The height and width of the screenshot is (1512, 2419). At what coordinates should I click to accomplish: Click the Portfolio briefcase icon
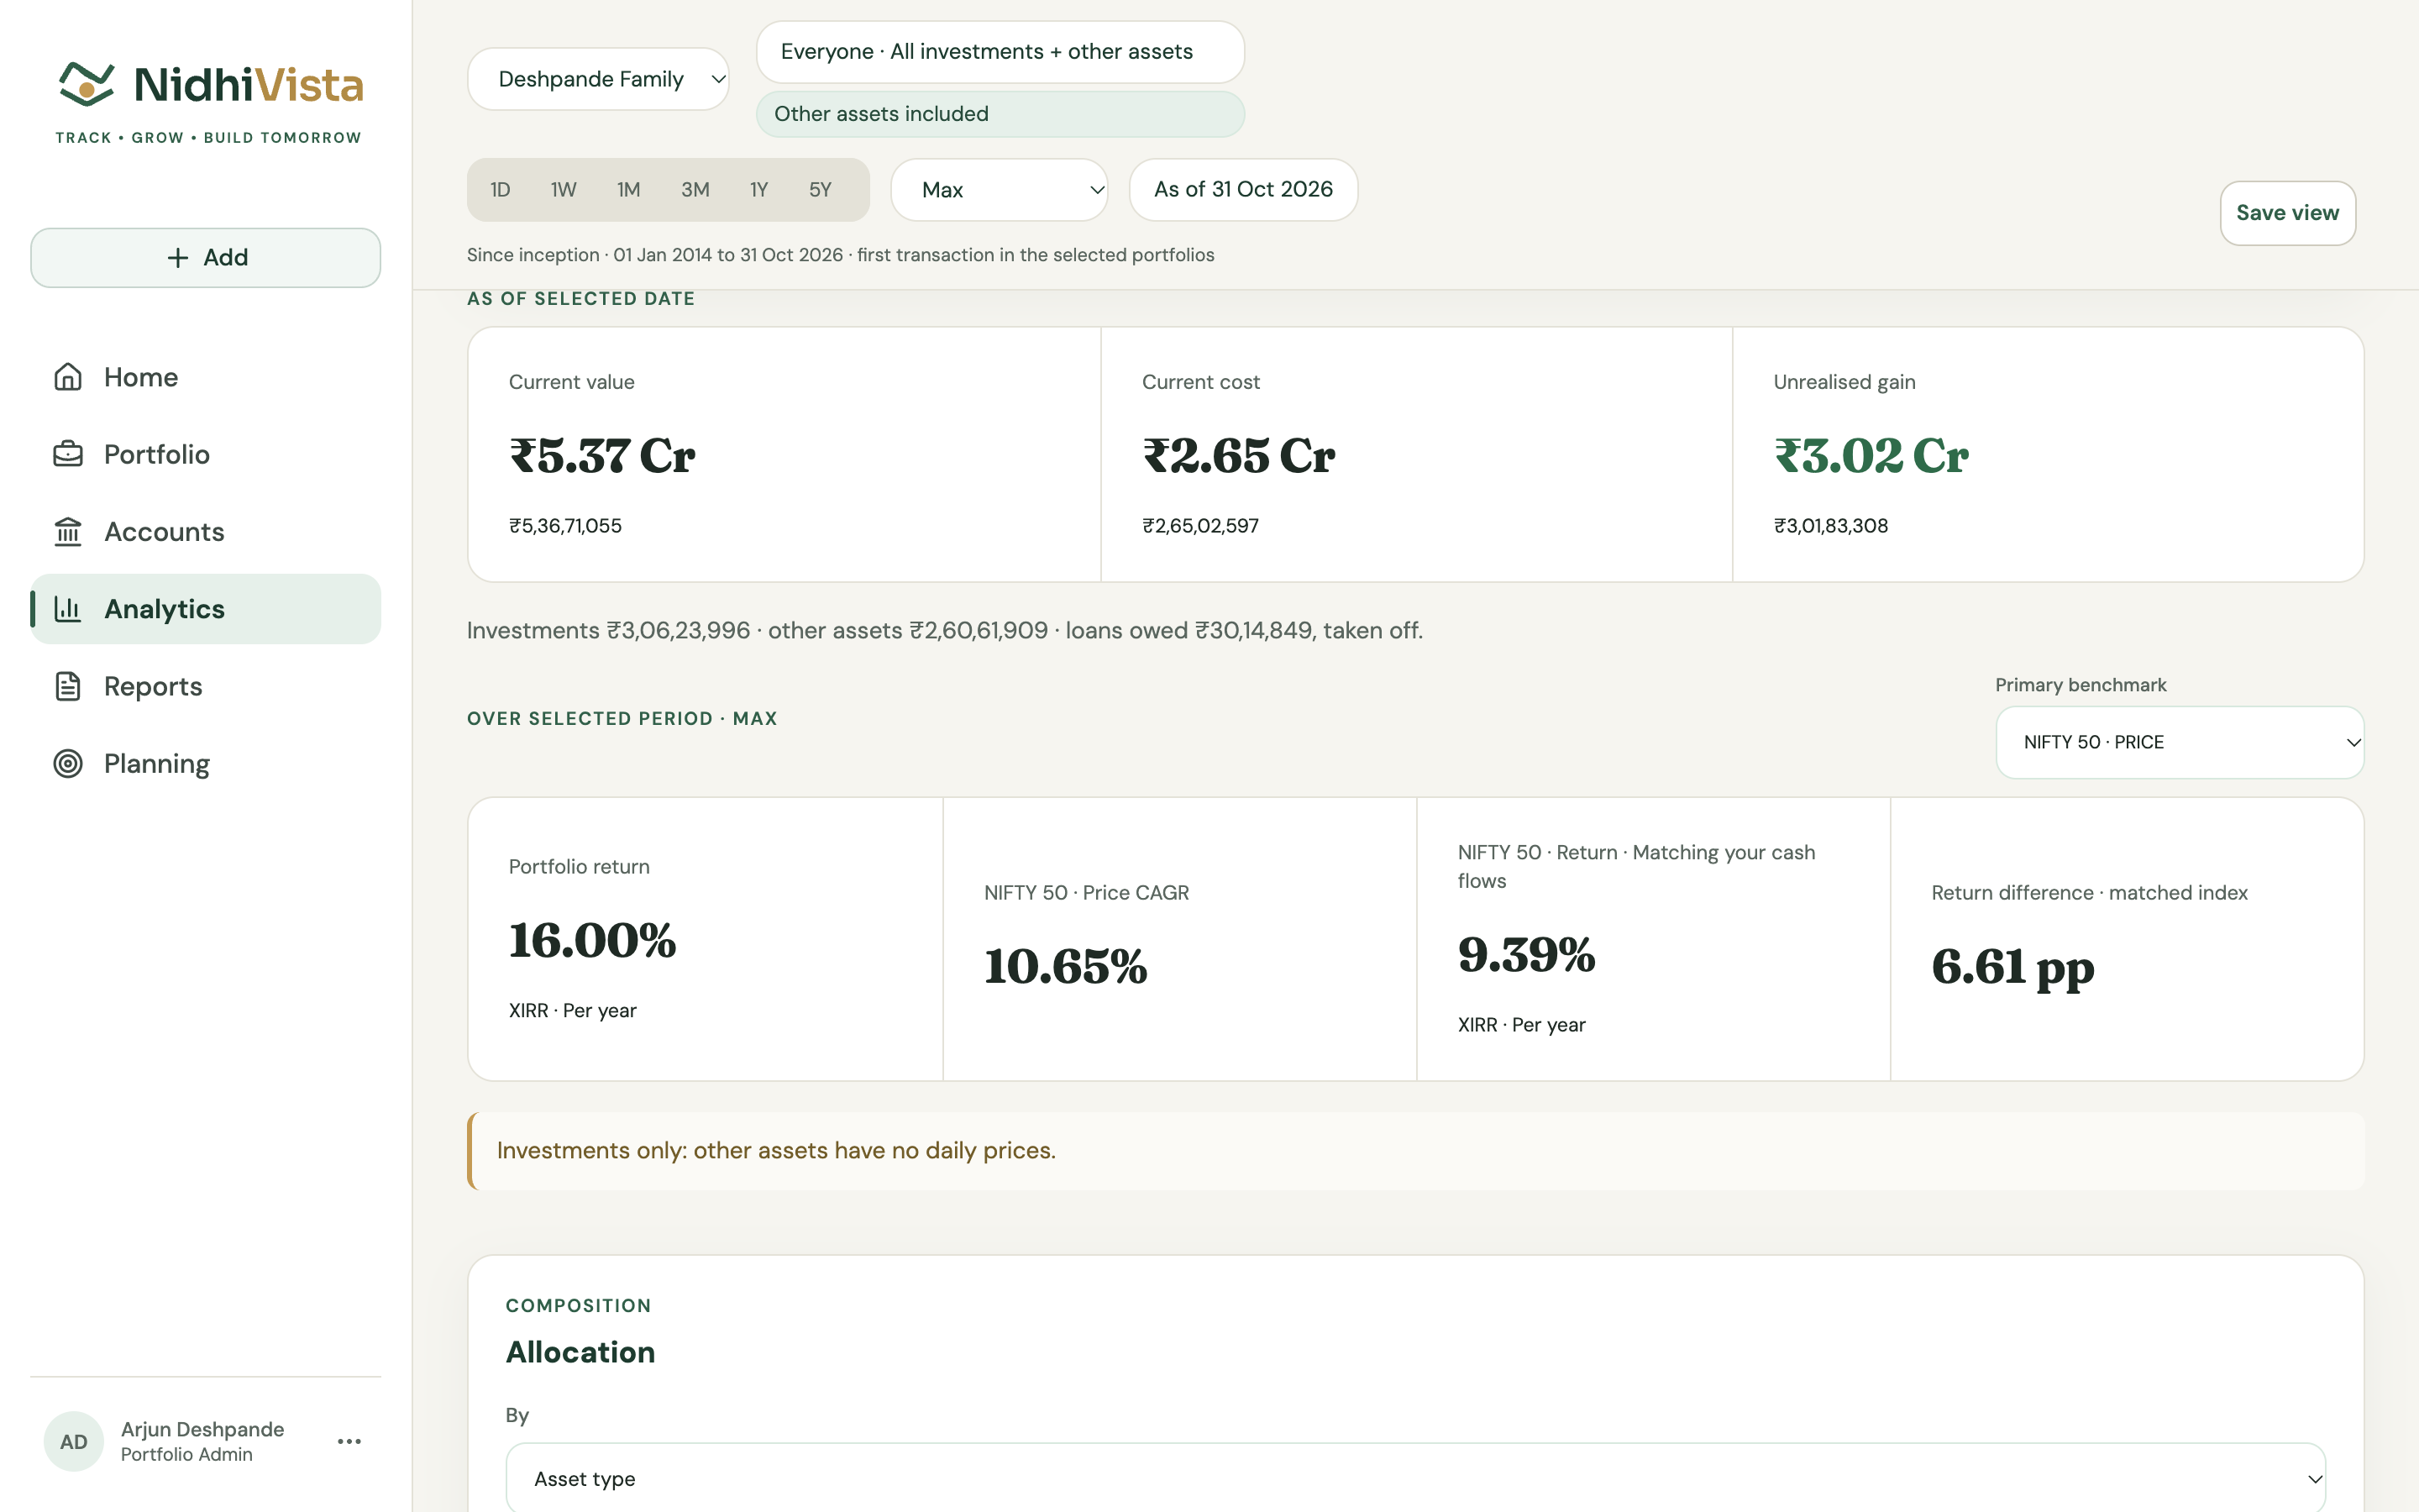[x=68, y=454]
